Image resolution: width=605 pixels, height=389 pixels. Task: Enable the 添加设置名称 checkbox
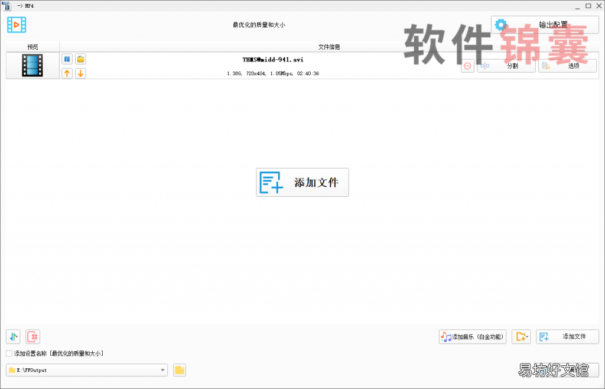click(x=9, y=353)
